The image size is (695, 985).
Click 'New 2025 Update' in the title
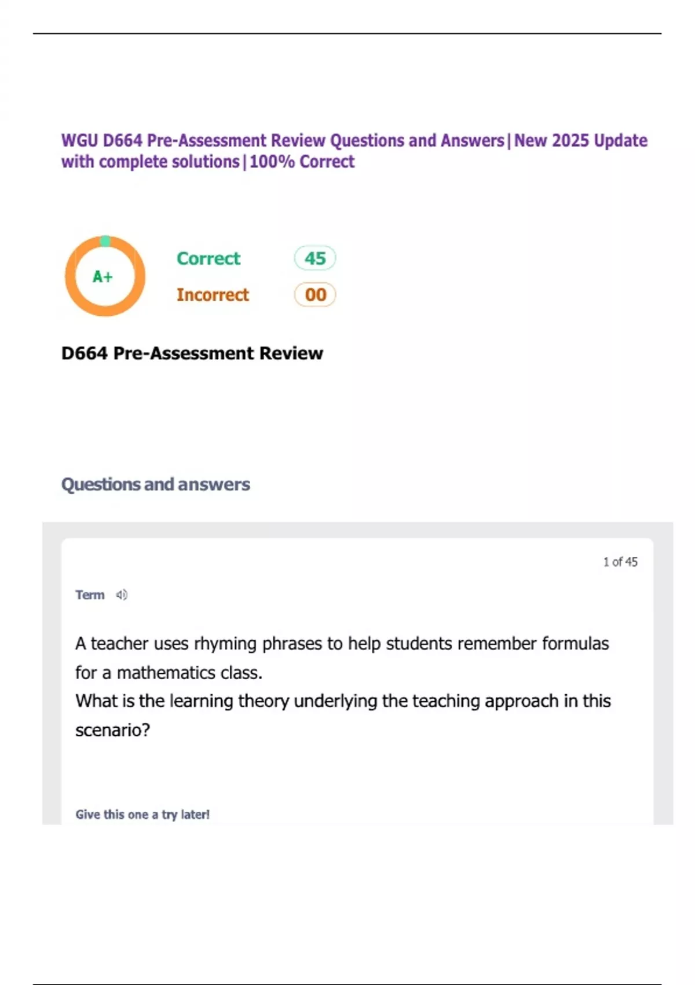point(580,141)
